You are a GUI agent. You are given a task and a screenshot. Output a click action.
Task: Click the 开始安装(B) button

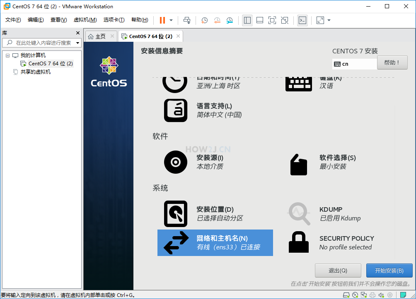coord(389,270)
